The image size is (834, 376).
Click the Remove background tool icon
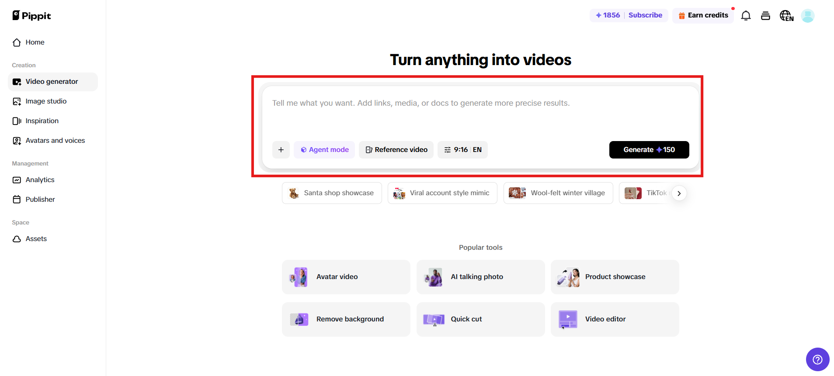pyautogui.click(x=299, y=319)
